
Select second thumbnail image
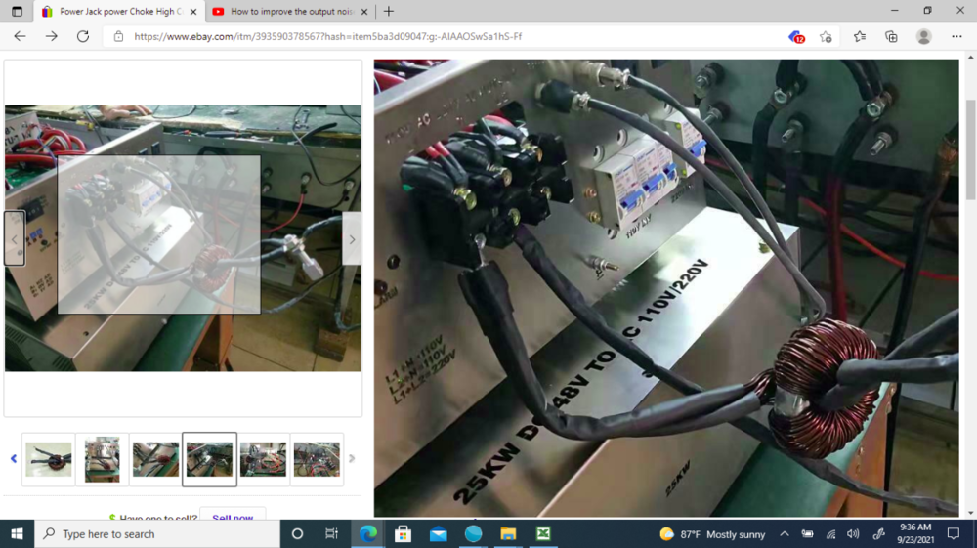click(x=103, y=459)
